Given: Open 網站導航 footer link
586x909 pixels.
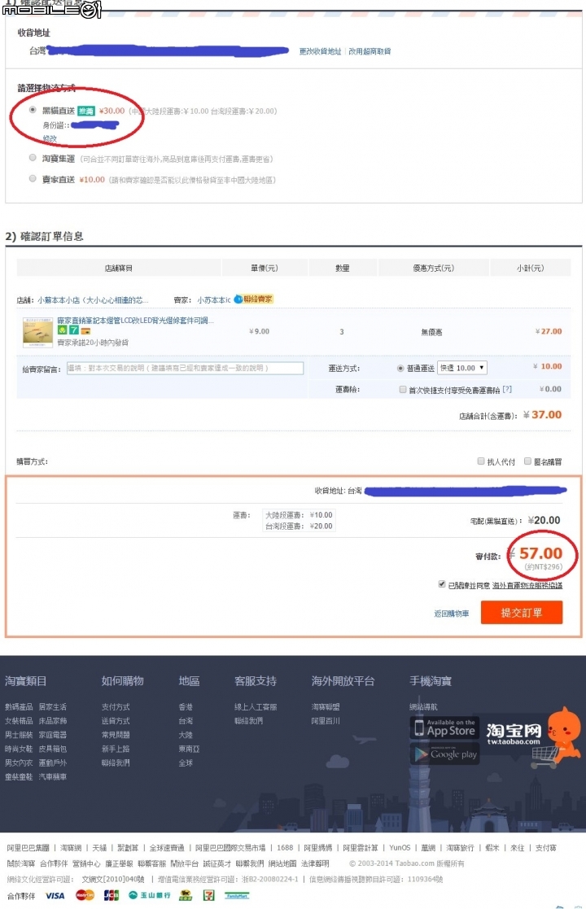Looking at the screenshot, I should click(424, 706).
